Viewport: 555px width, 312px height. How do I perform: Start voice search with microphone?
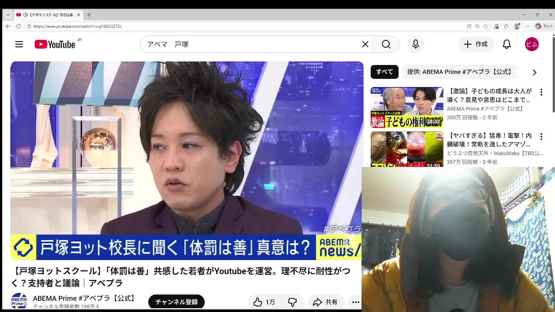point(415,44)
